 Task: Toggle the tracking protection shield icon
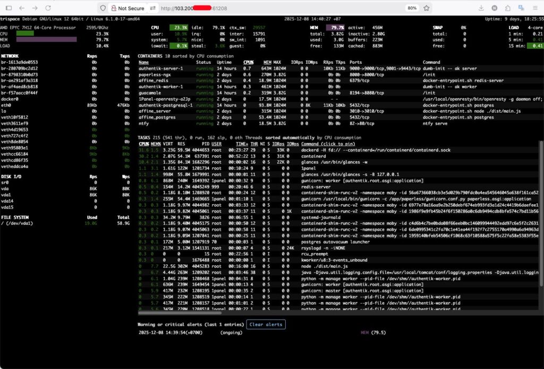[103, 8]
